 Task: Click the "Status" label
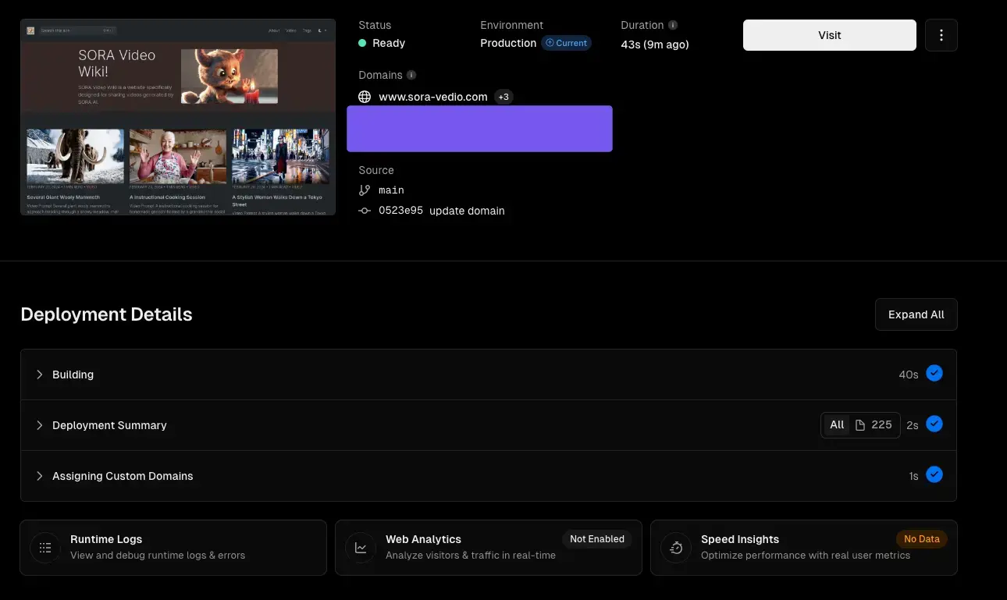pos(375,25)
